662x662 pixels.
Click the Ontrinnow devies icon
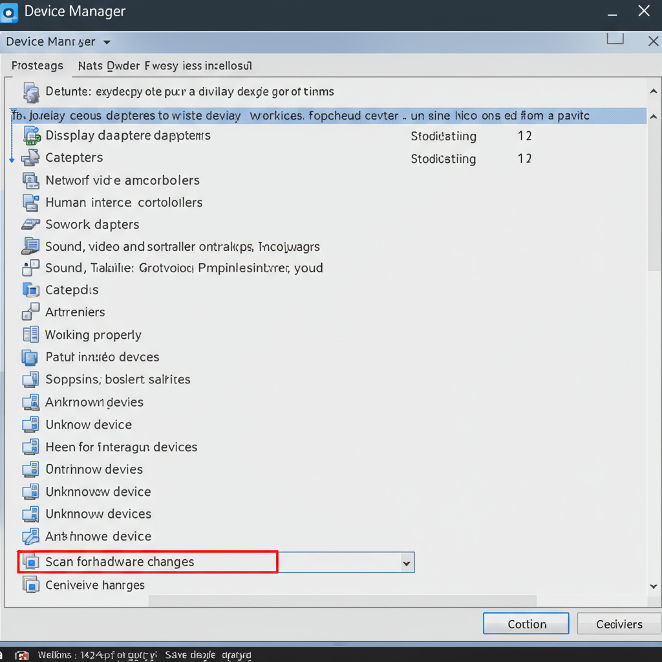click(x=30, y=469)
